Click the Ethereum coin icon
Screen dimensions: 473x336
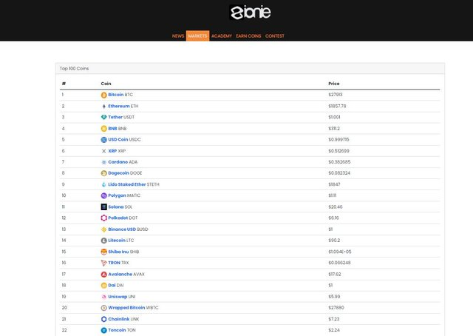point(103,107)
